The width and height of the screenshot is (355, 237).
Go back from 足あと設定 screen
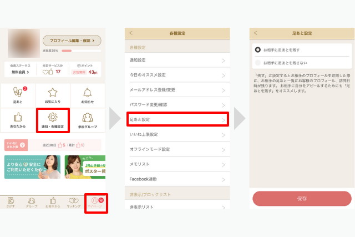pos(256,33)
